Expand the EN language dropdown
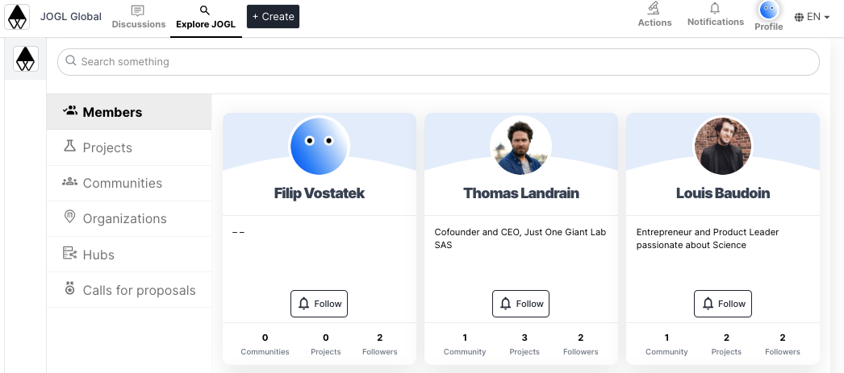This screenshot has height=373, width=844. [813, 17]
